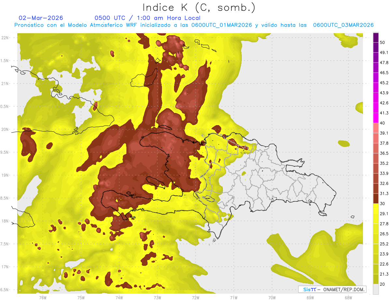
Task: Pick the dark brown swatch between 30 and 31.3
Action: pos(376,198)
